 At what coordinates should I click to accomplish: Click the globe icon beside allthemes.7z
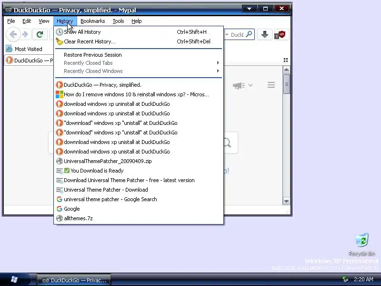coord(59,218)
